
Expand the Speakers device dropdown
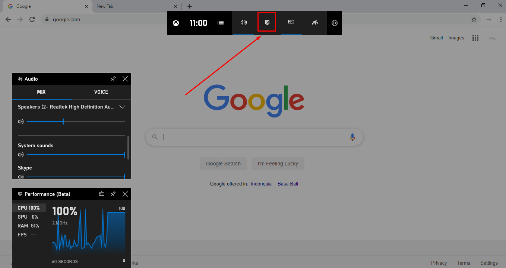point(122,107)
